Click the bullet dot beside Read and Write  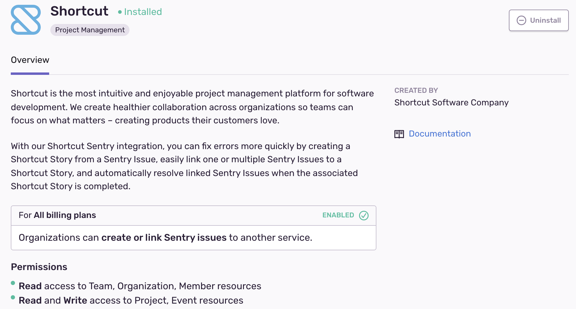[13, 297]
